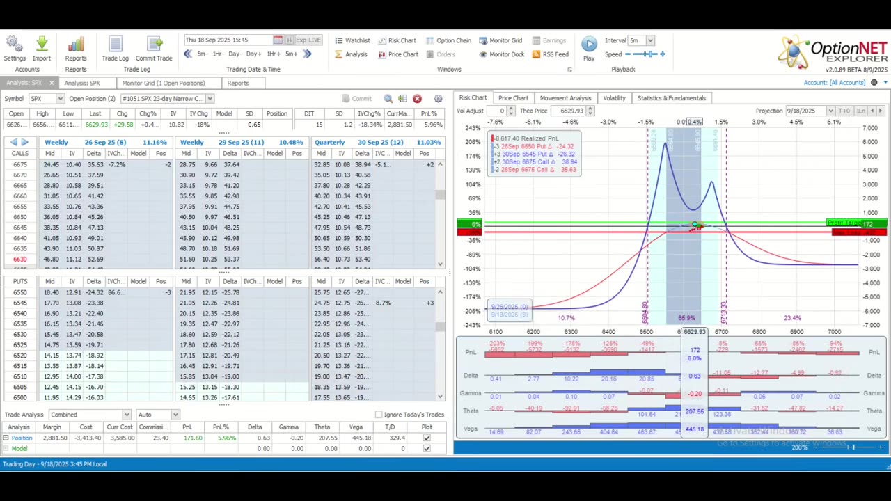Click the Theo Price input field
Viewport: 891px width, 501px height.
click(x=571, y=111)
